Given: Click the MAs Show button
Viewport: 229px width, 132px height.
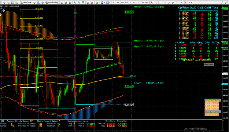Looking at the screenshot, I should pos(209,65).
